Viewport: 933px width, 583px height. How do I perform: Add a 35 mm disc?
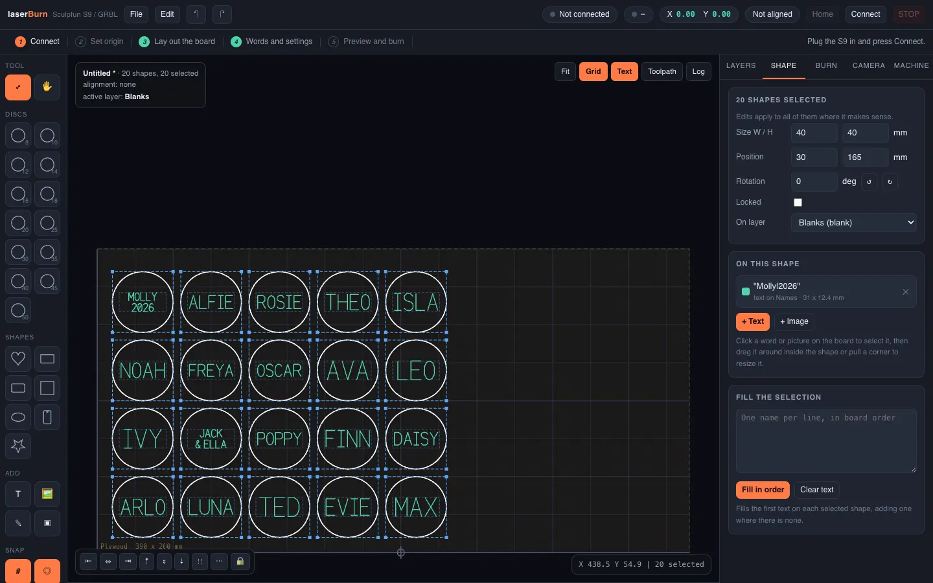(x=47, y=253)
